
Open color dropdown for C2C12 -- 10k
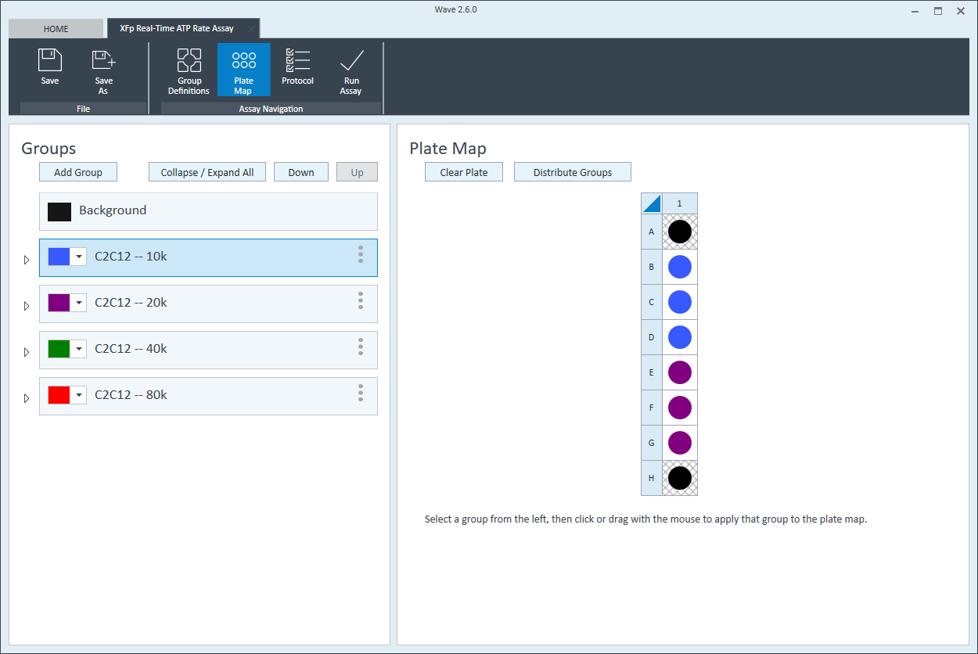point(78,257)
